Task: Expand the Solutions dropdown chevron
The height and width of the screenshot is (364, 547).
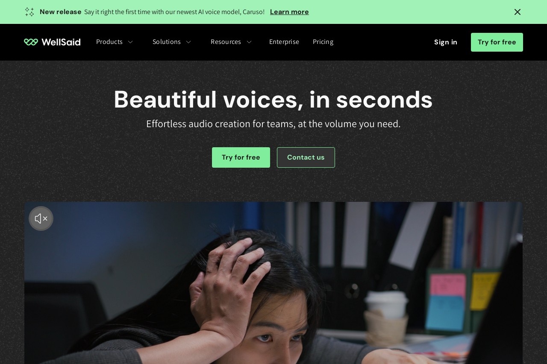Action: click(188, 42)
